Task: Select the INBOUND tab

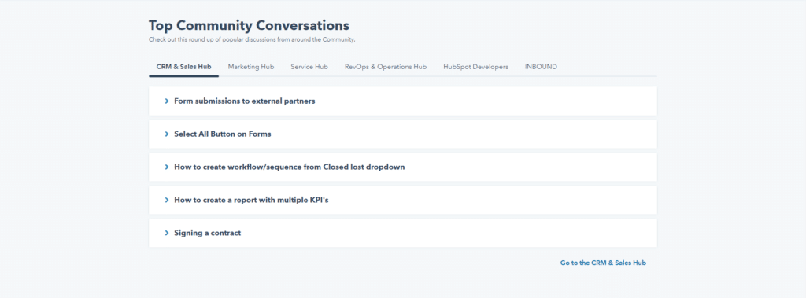Action: [x=541, y=67]
